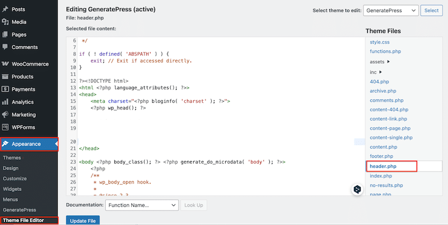Click code line with wp_head()
Viewport: 448px width, 225px height.
click(x=118, y=108)
